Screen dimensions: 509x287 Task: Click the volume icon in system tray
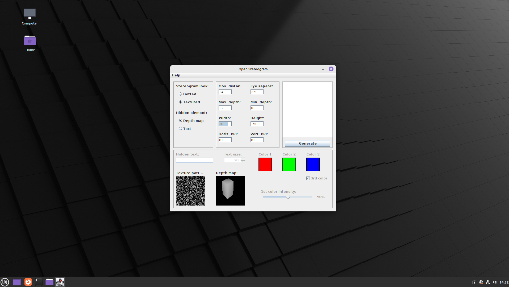tap(494, 282)
